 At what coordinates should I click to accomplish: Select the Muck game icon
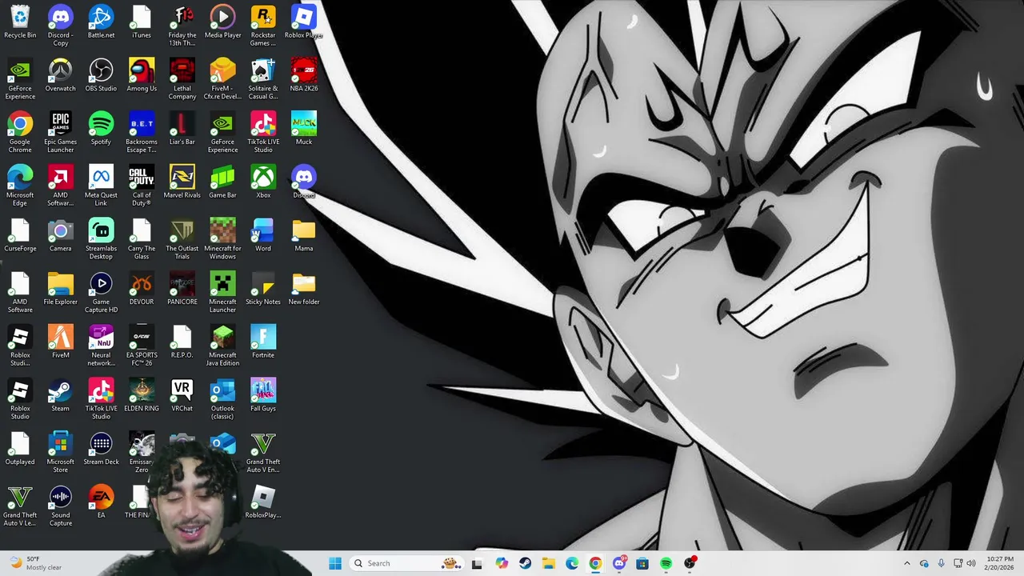(x=304, y=130)
